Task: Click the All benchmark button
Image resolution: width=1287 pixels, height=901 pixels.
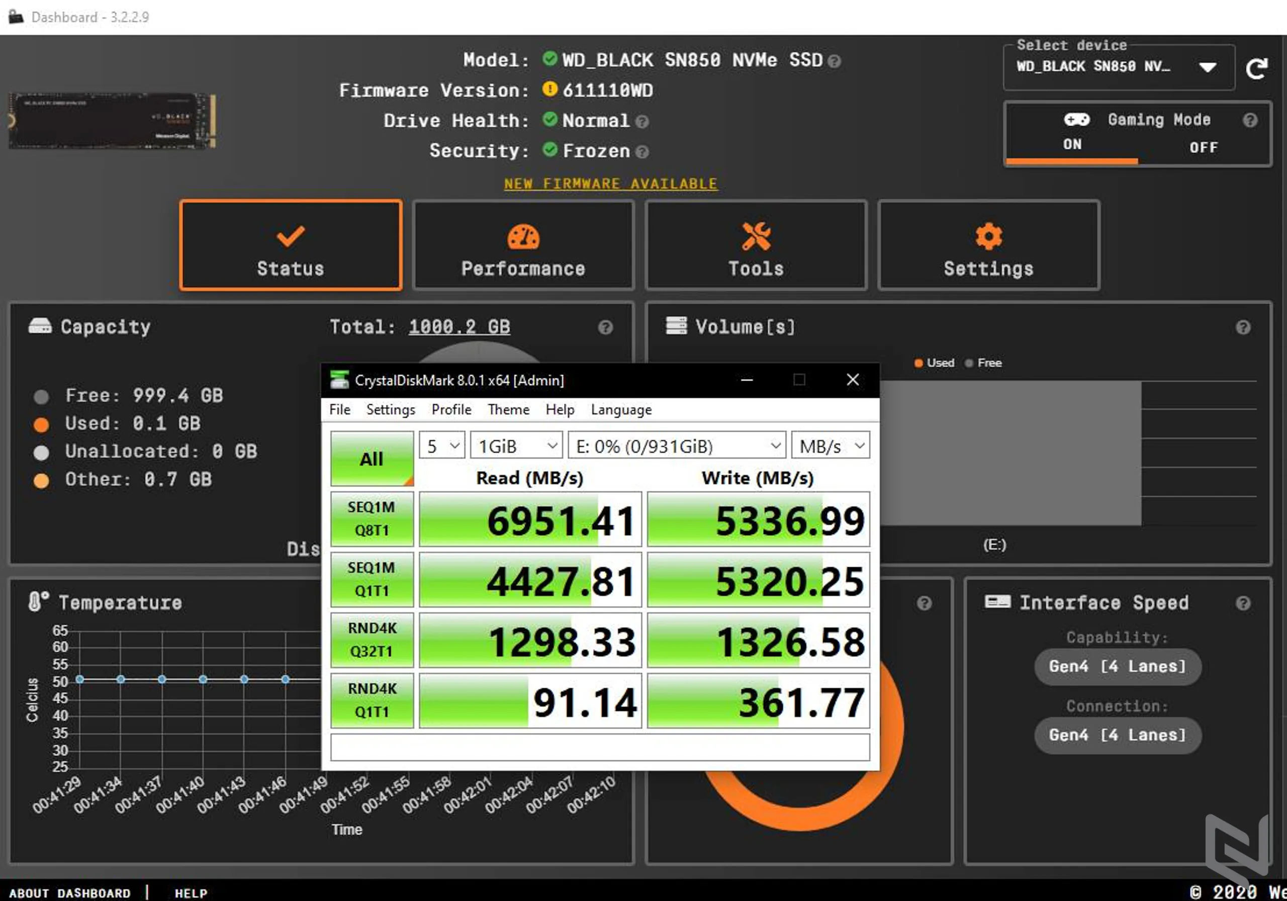Action: 372,459
